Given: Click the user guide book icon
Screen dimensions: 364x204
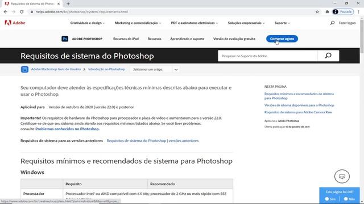Looking at the screenshot, I should point(24,69).
